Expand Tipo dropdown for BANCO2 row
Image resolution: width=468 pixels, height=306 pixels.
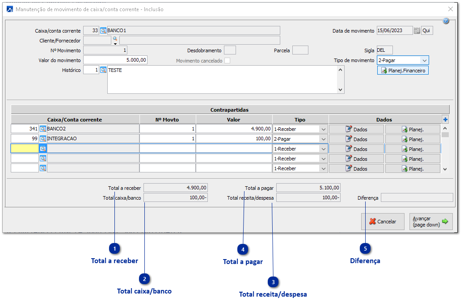(323, 129)
